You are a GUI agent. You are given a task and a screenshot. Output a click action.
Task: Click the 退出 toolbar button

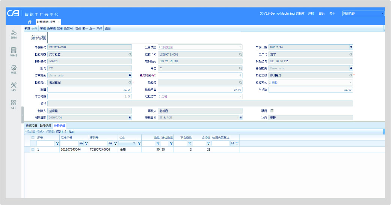[108, 28]
